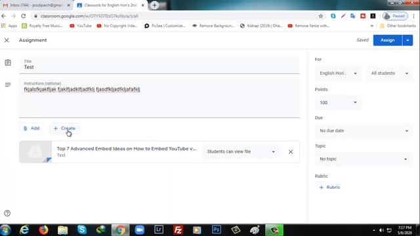The image size is (420, 236).
Task: Open the Kidnap (2019) bookmark
Action: tap(261, 26)
